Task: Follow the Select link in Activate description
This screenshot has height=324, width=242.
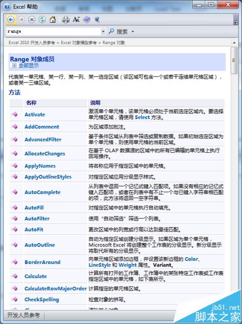Action: 142,117
